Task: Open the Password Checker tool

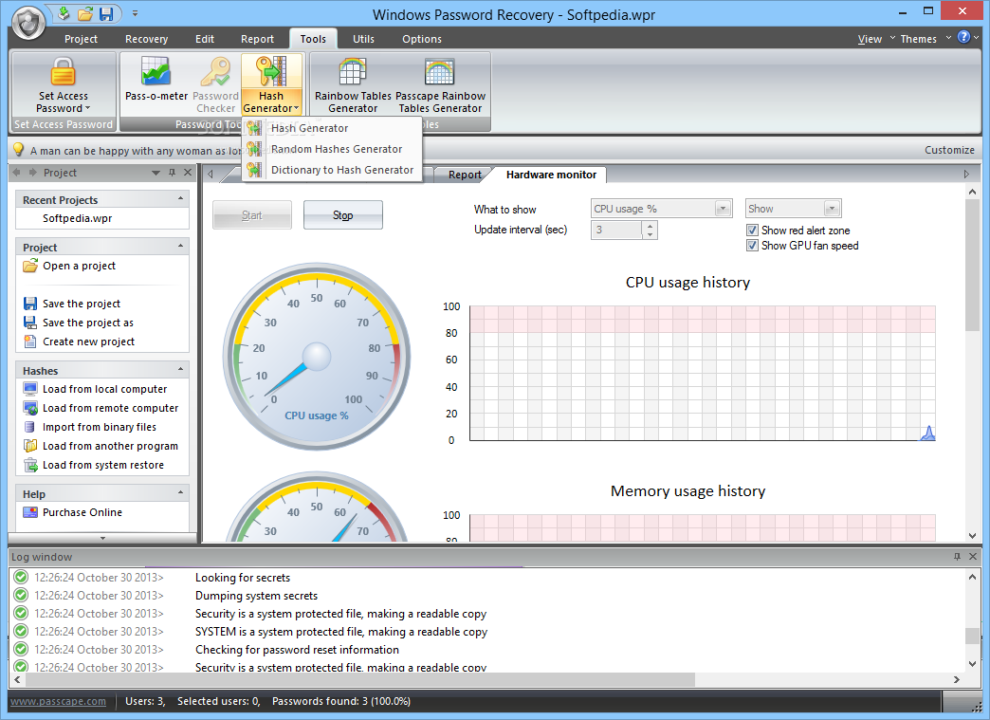Action: click(216, 84)
